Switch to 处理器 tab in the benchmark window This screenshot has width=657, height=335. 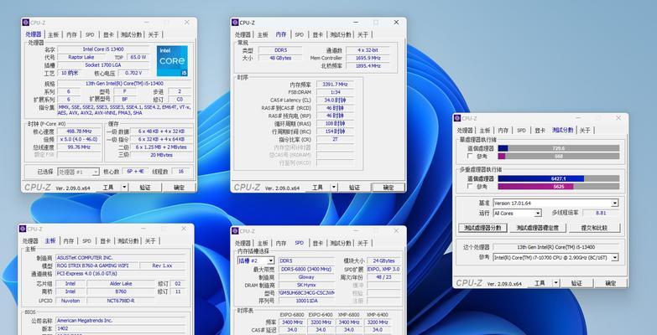coord(465,131)
